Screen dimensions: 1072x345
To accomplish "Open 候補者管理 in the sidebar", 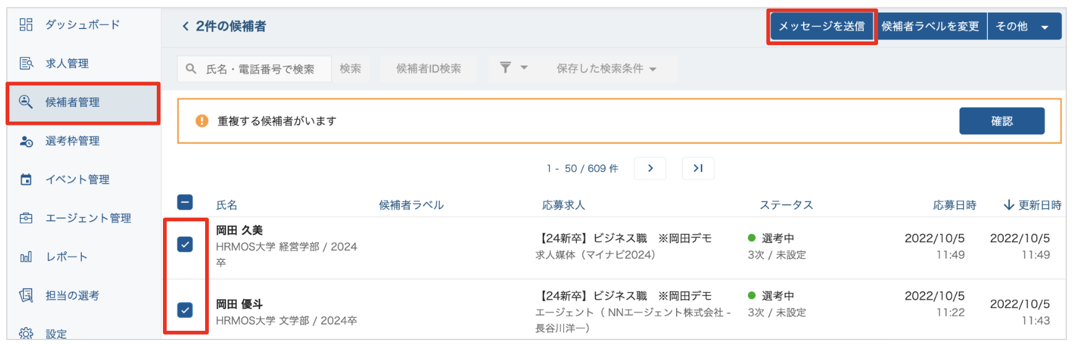I will click(72, 103).
